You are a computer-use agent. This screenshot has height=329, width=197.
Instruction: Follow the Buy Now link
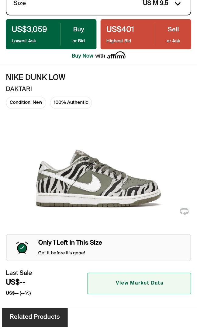(82, 56)
